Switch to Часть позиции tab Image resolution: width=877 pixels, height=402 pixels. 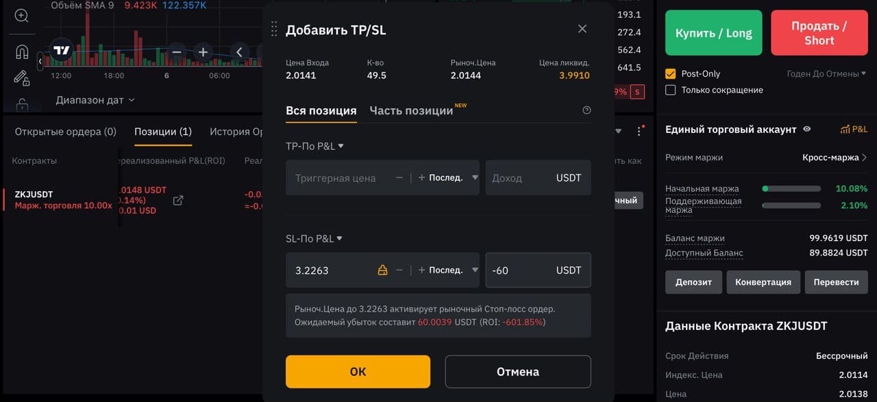click(x=411, y=110)
